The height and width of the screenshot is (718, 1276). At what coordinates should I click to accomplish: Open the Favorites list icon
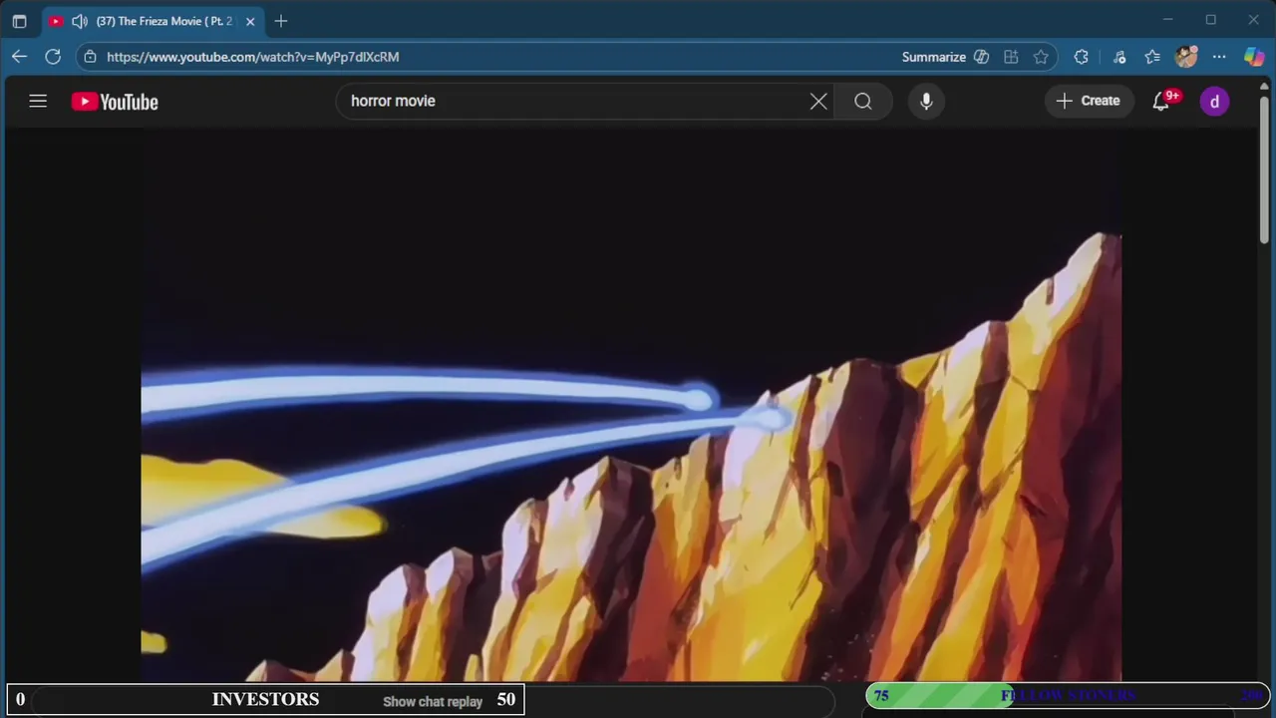[1152, 57]
